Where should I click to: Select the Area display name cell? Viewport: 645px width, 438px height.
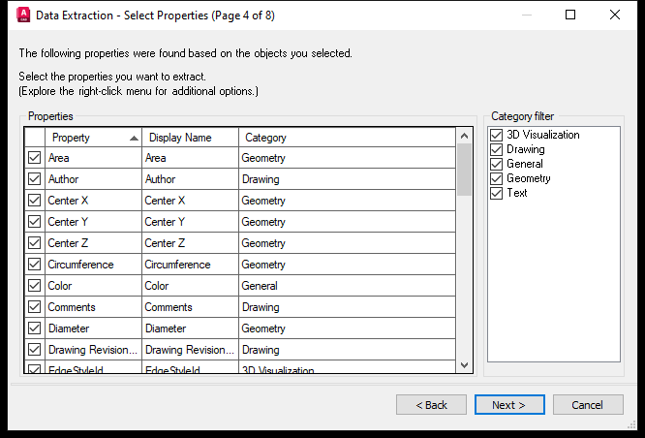coord(190,158)
